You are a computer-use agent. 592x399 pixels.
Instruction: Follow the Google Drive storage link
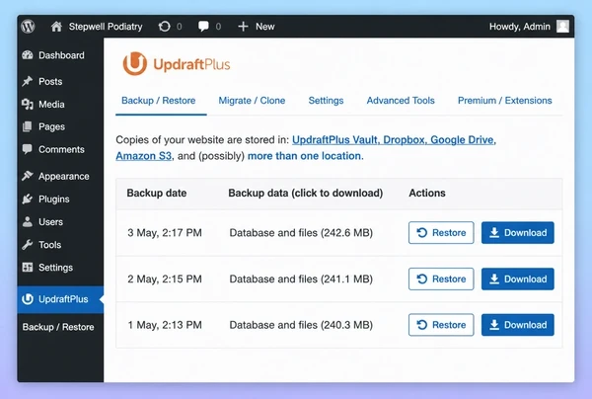[x=462, y=140]
